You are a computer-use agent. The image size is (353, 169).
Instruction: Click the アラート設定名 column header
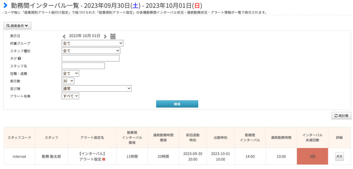92,138
